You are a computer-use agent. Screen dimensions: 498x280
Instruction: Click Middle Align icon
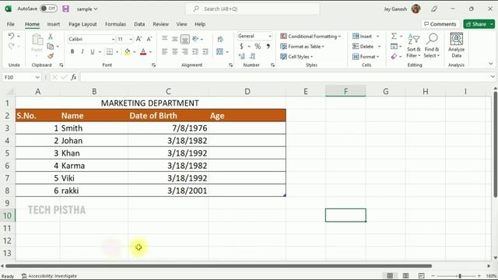[x=174, y=39]
